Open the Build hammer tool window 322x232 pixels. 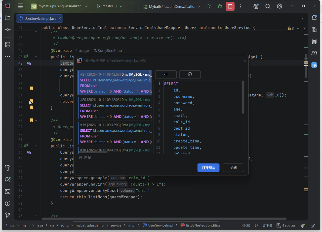[8, 168]
